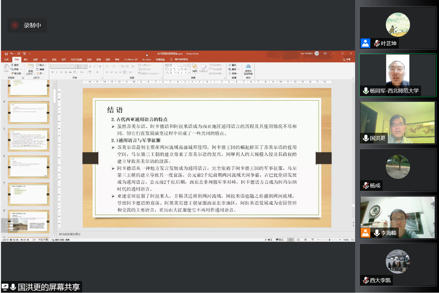Toggle Bold formatting in font group
The width and height of the screenshot is (439, 293).
coord(53,72)
